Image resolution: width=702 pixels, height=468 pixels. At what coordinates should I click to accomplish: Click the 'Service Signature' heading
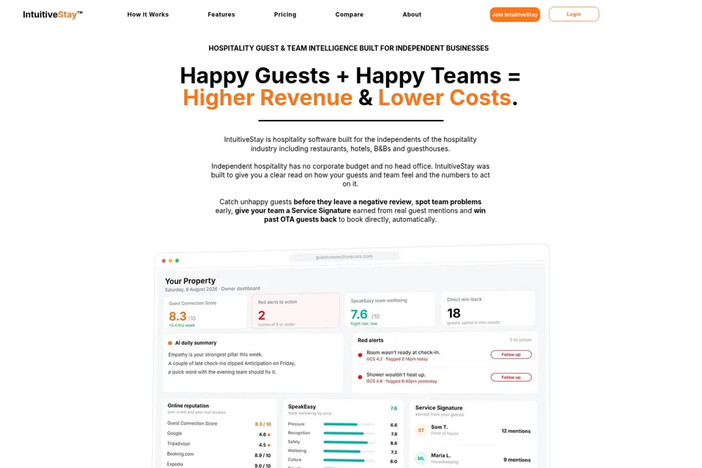click(x=439, y=408)
